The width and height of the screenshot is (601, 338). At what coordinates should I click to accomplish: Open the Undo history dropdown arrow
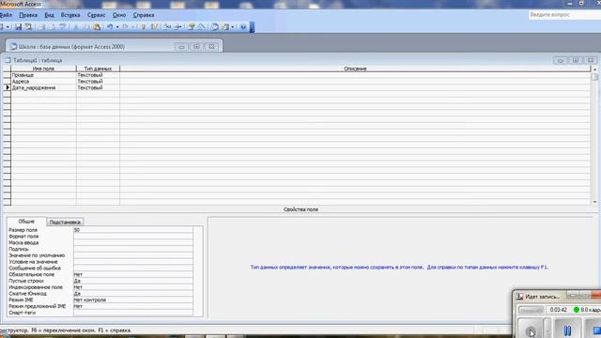[x=117, y=27]
